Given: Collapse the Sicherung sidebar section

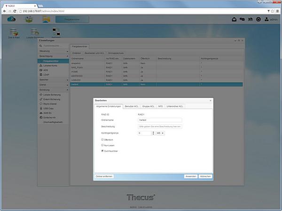Looking at the screenshot, I should 53,90.
